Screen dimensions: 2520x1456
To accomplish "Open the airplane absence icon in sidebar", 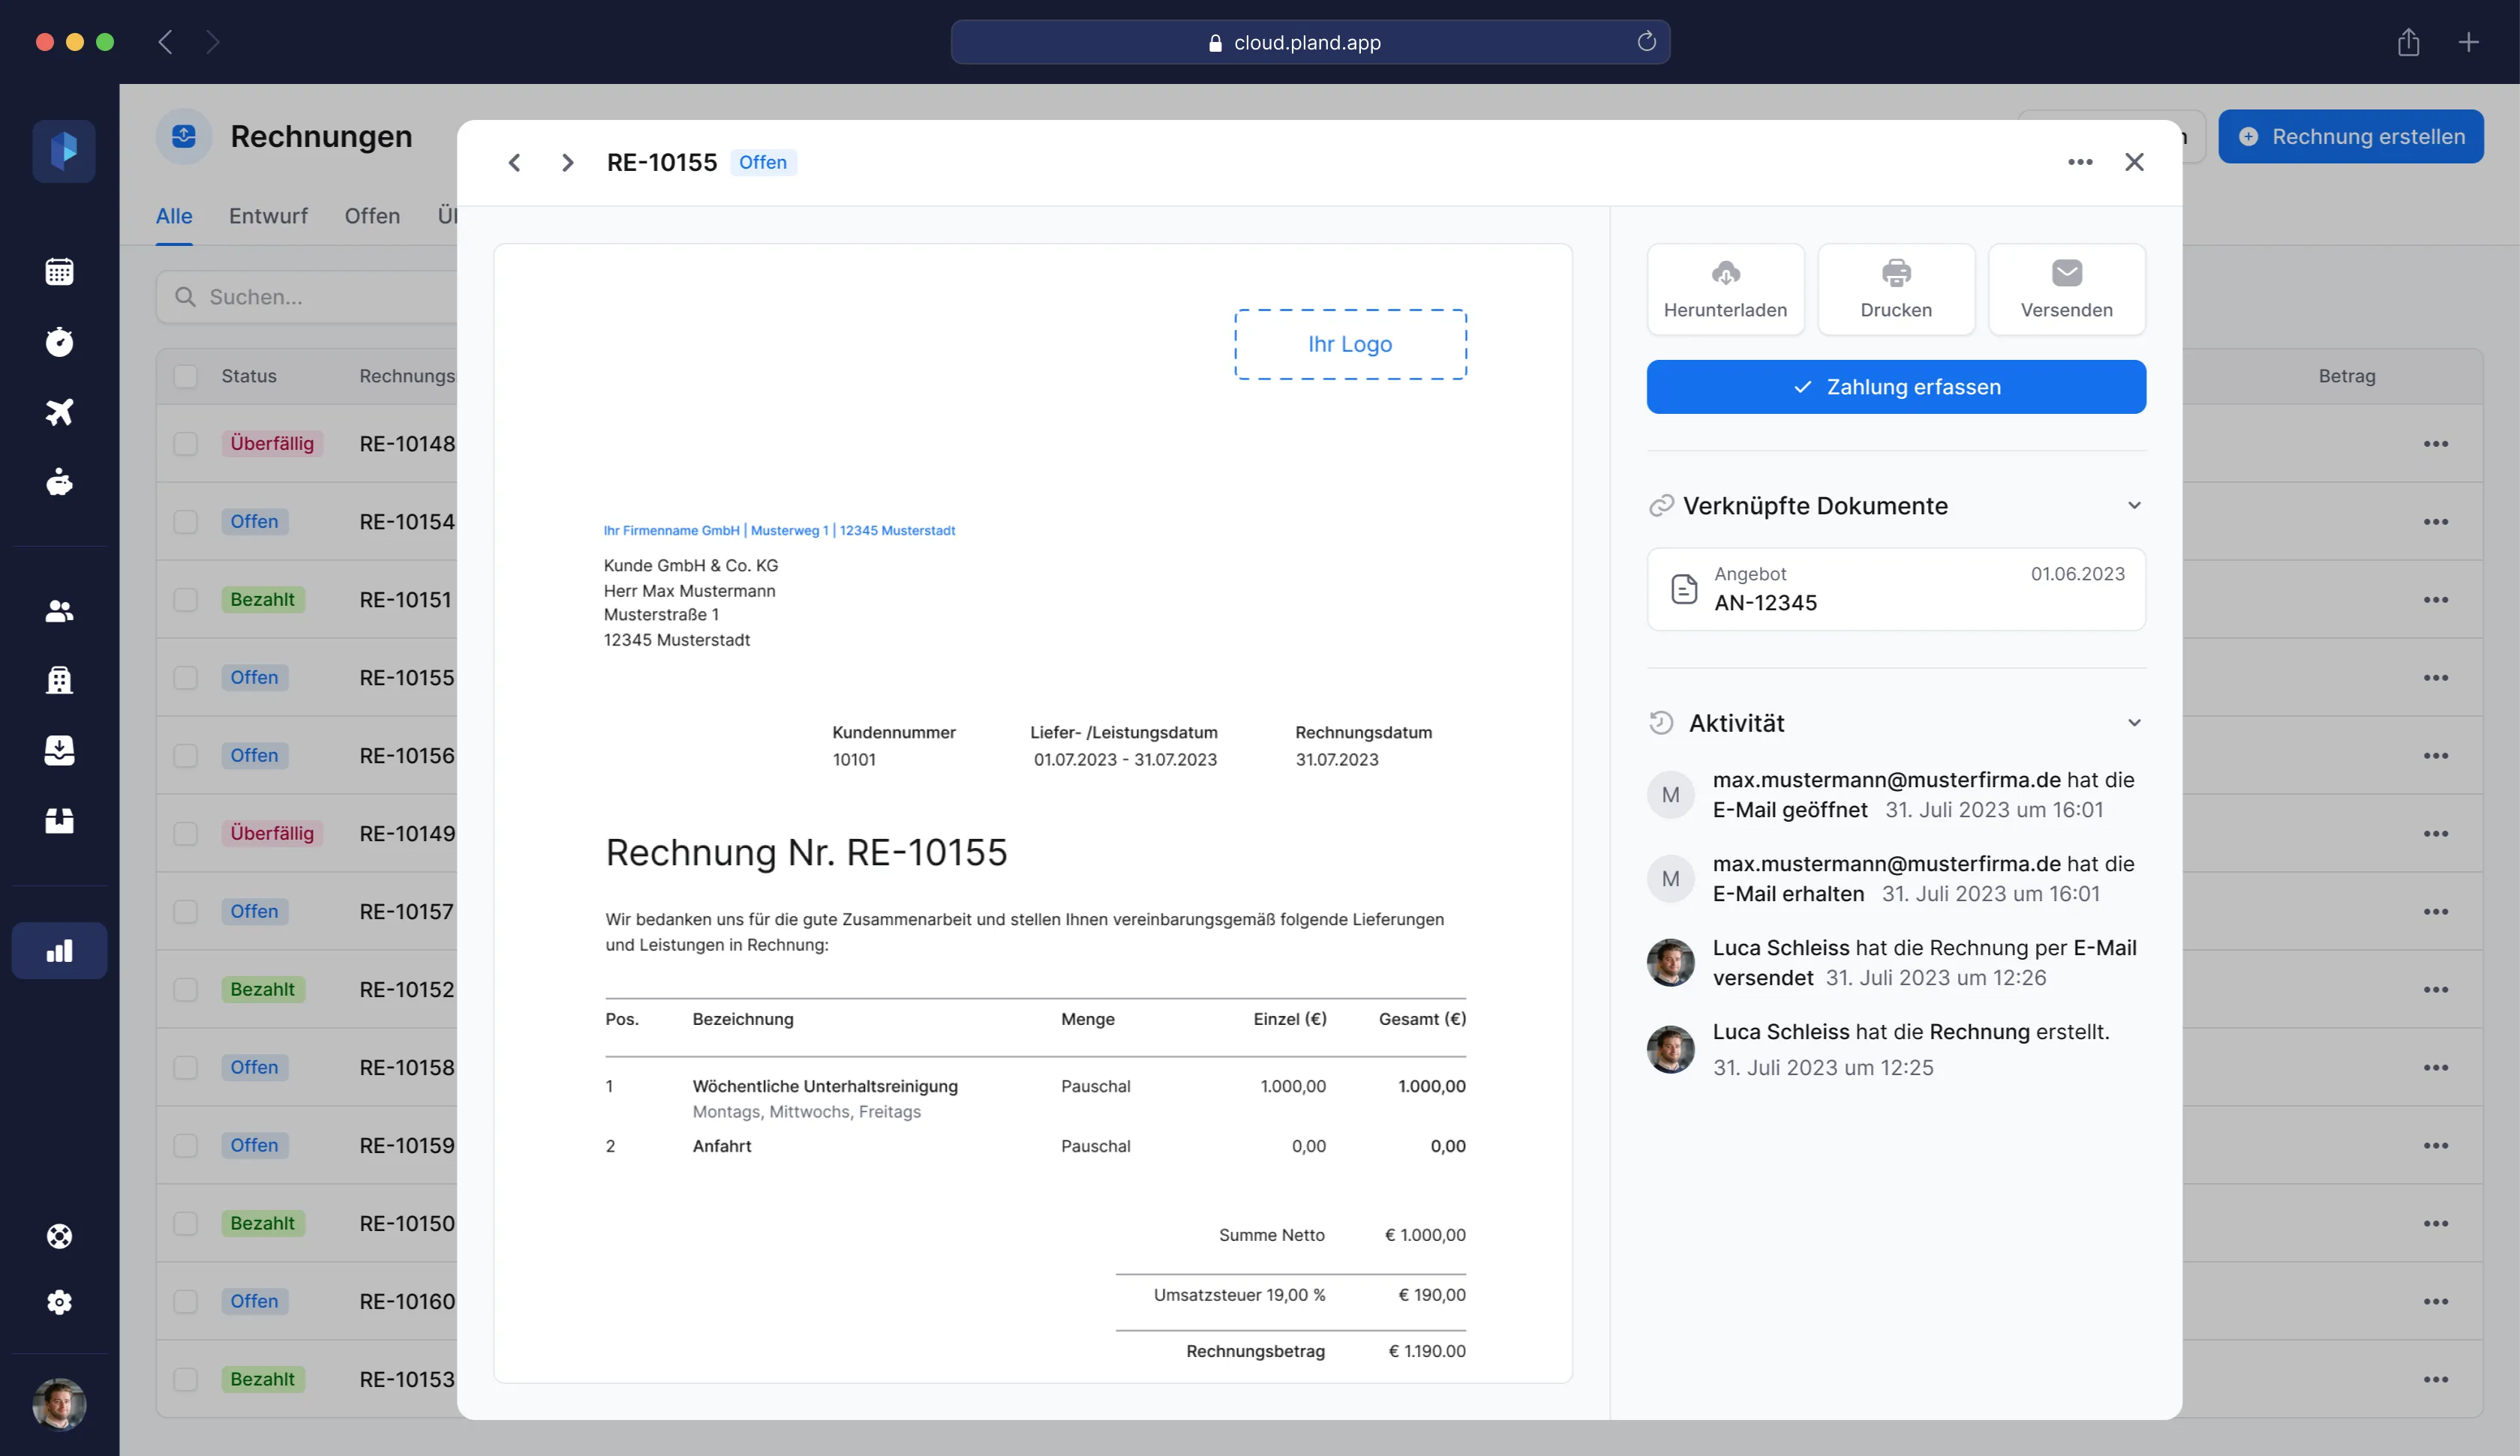I will (59, 412).
